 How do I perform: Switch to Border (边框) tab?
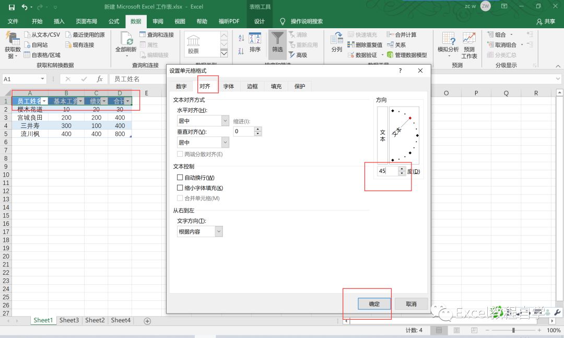[253, 86]
